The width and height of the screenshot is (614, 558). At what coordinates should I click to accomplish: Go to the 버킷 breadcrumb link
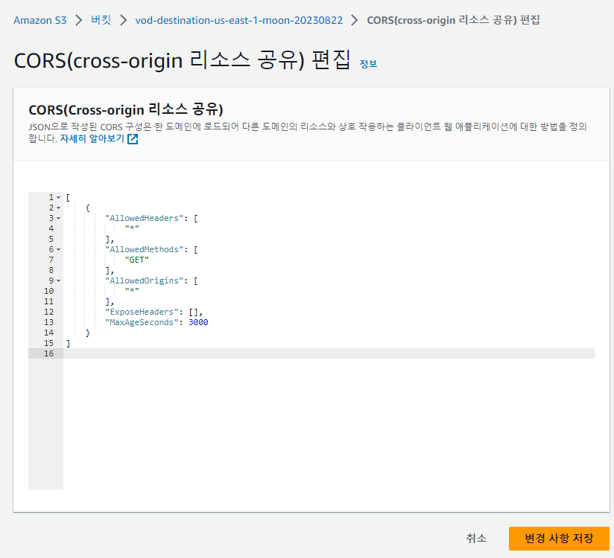coord(101,20)
